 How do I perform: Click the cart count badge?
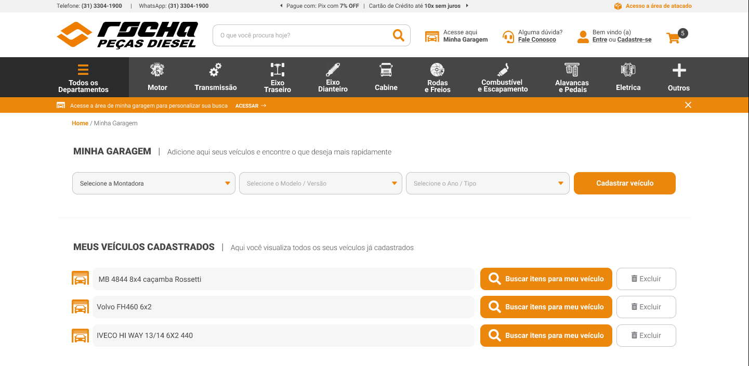pyautogui.click(x=683, y=33)
